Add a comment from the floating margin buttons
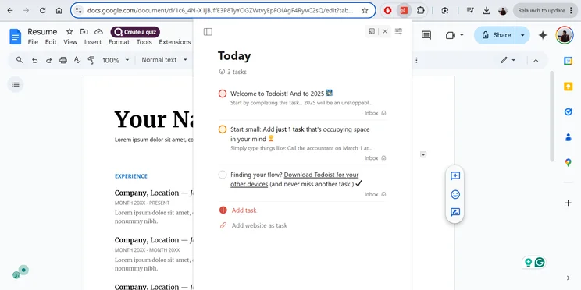 point(455,176)
